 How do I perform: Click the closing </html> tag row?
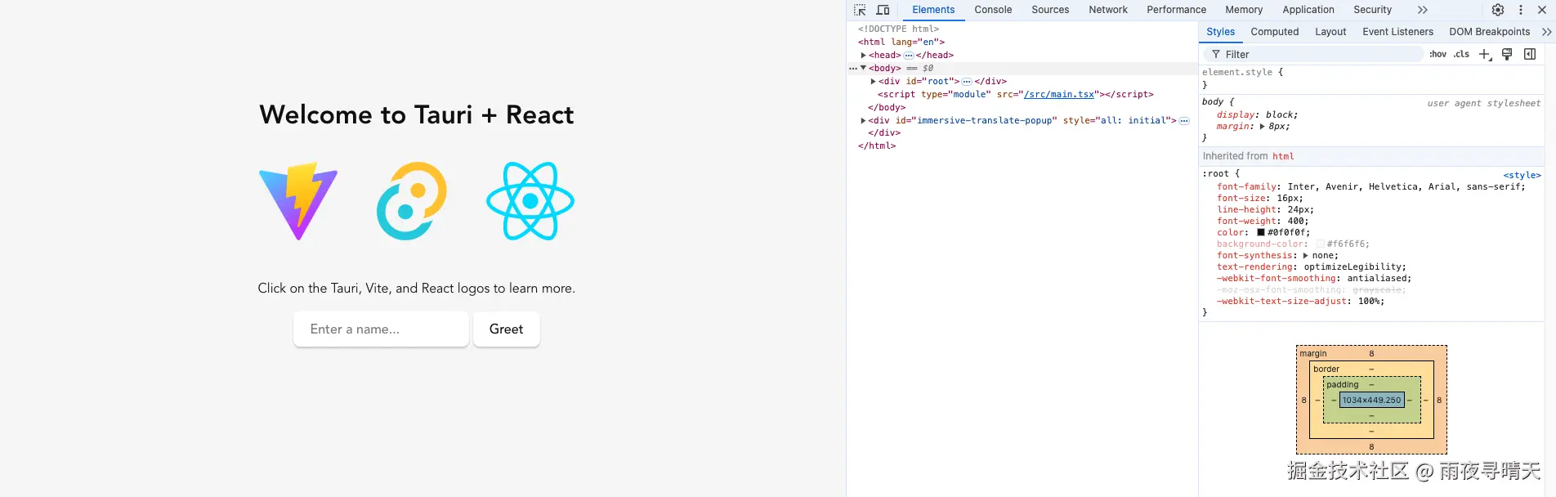877,146
